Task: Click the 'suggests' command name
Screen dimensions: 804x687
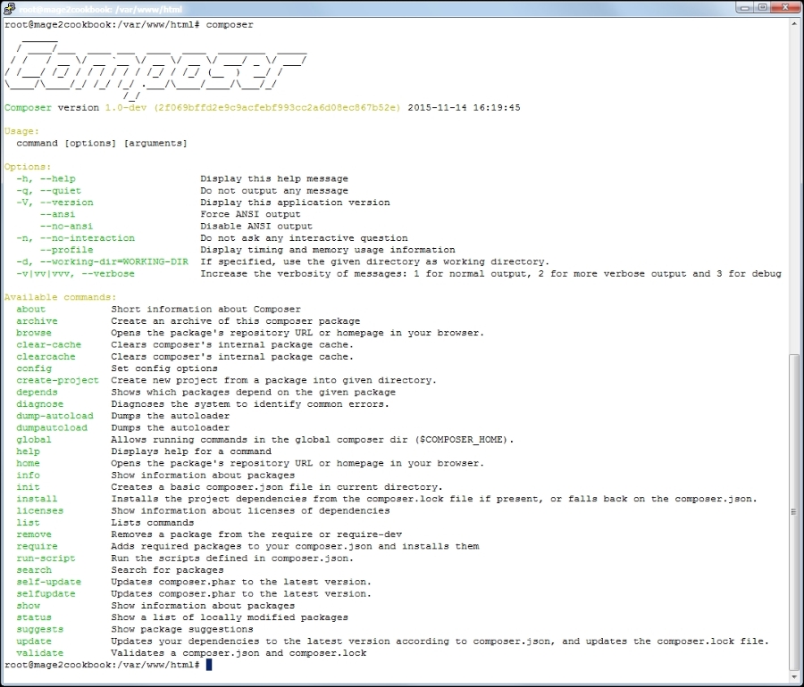Action: click(40, 629)
